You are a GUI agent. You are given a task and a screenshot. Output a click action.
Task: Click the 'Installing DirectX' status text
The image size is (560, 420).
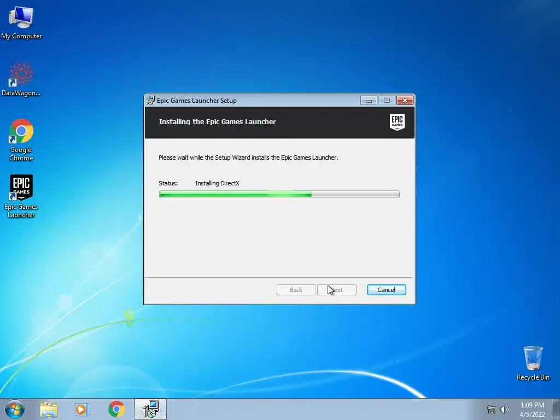(217, 183)
